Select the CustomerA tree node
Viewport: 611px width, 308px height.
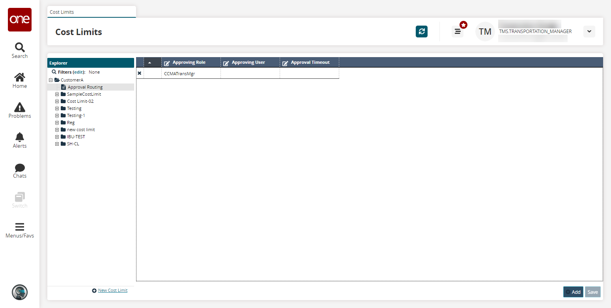tap(72, 80)
